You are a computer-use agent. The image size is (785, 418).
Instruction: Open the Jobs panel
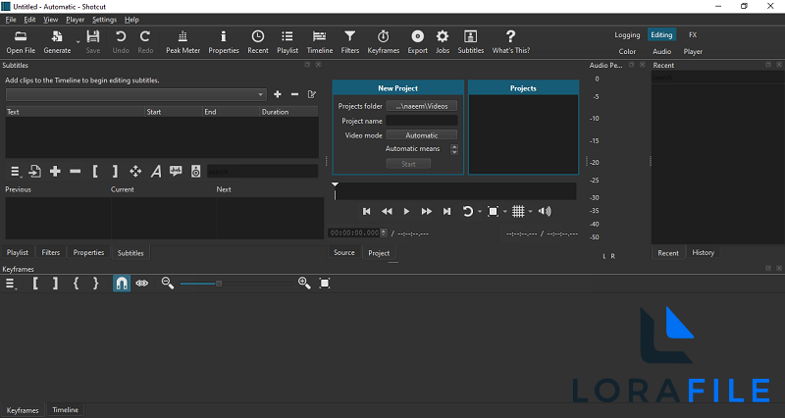(443, 42)
